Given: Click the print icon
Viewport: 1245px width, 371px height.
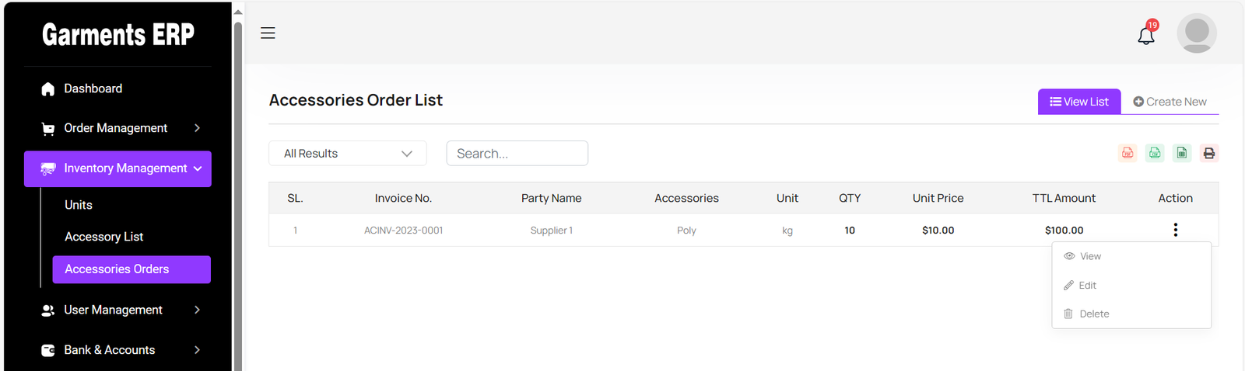Looking at the screenshot, I should pos(1208,153).
